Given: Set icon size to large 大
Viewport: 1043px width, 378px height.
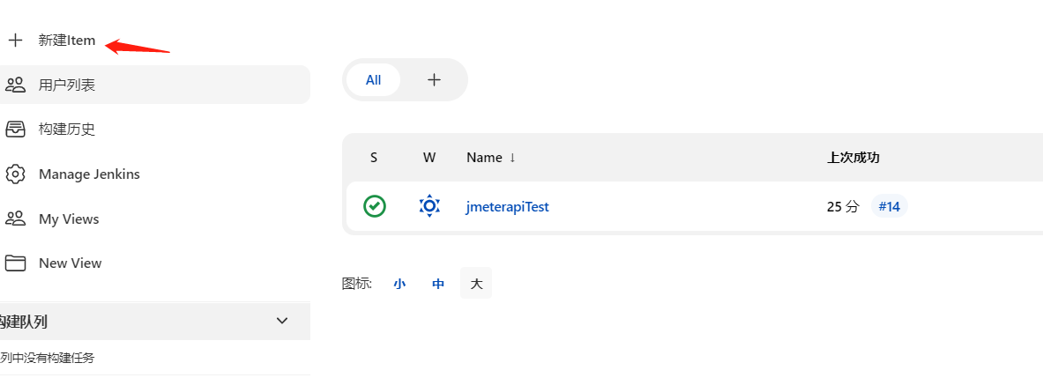Looking at the screenshot, I should 476,284.
